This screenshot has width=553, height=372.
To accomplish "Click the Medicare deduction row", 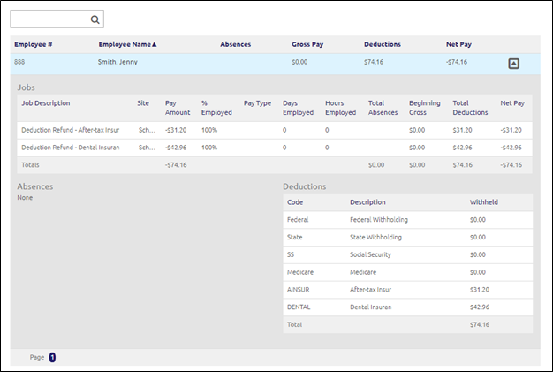I will click(363, 272).
